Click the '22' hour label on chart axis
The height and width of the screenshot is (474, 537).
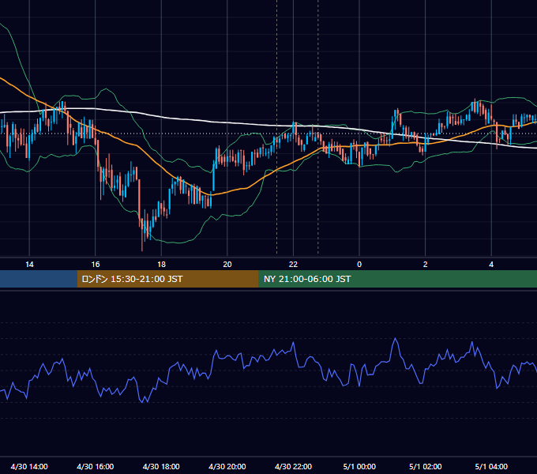coord(293,265)
